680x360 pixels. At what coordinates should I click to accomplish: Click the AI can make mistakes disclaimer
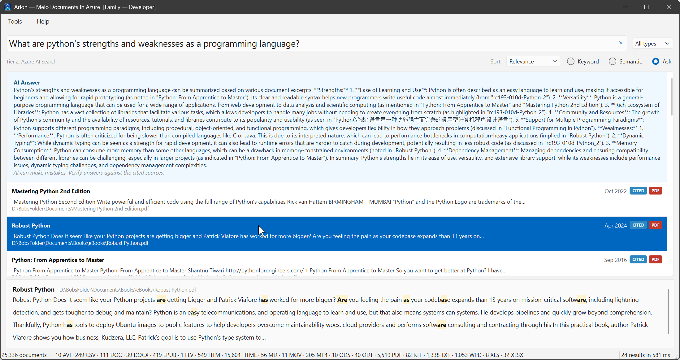click(x=89, y=173)
